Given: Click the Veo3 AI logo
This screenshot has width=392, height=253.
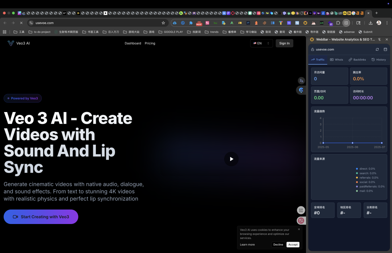Looking at the screenshot, I should coord(19,43).
